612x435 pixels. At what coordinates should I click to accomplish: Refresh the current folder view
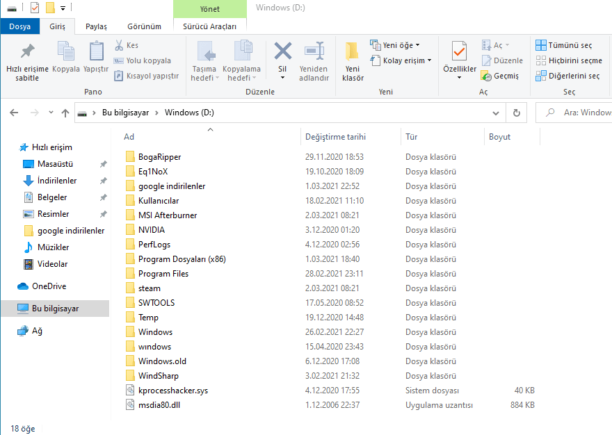tap(516, 113)
